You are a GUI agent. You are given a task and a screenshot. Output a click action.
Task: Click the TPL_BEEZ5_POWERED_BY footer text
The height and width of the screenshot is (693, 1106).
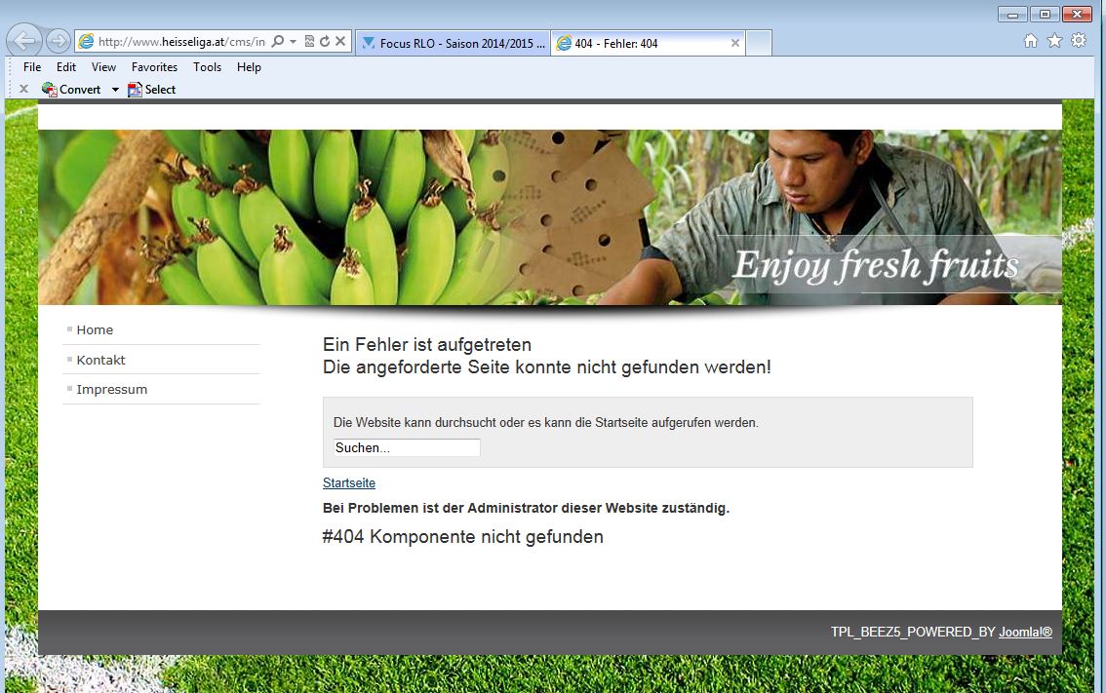(x=913, y=633)
